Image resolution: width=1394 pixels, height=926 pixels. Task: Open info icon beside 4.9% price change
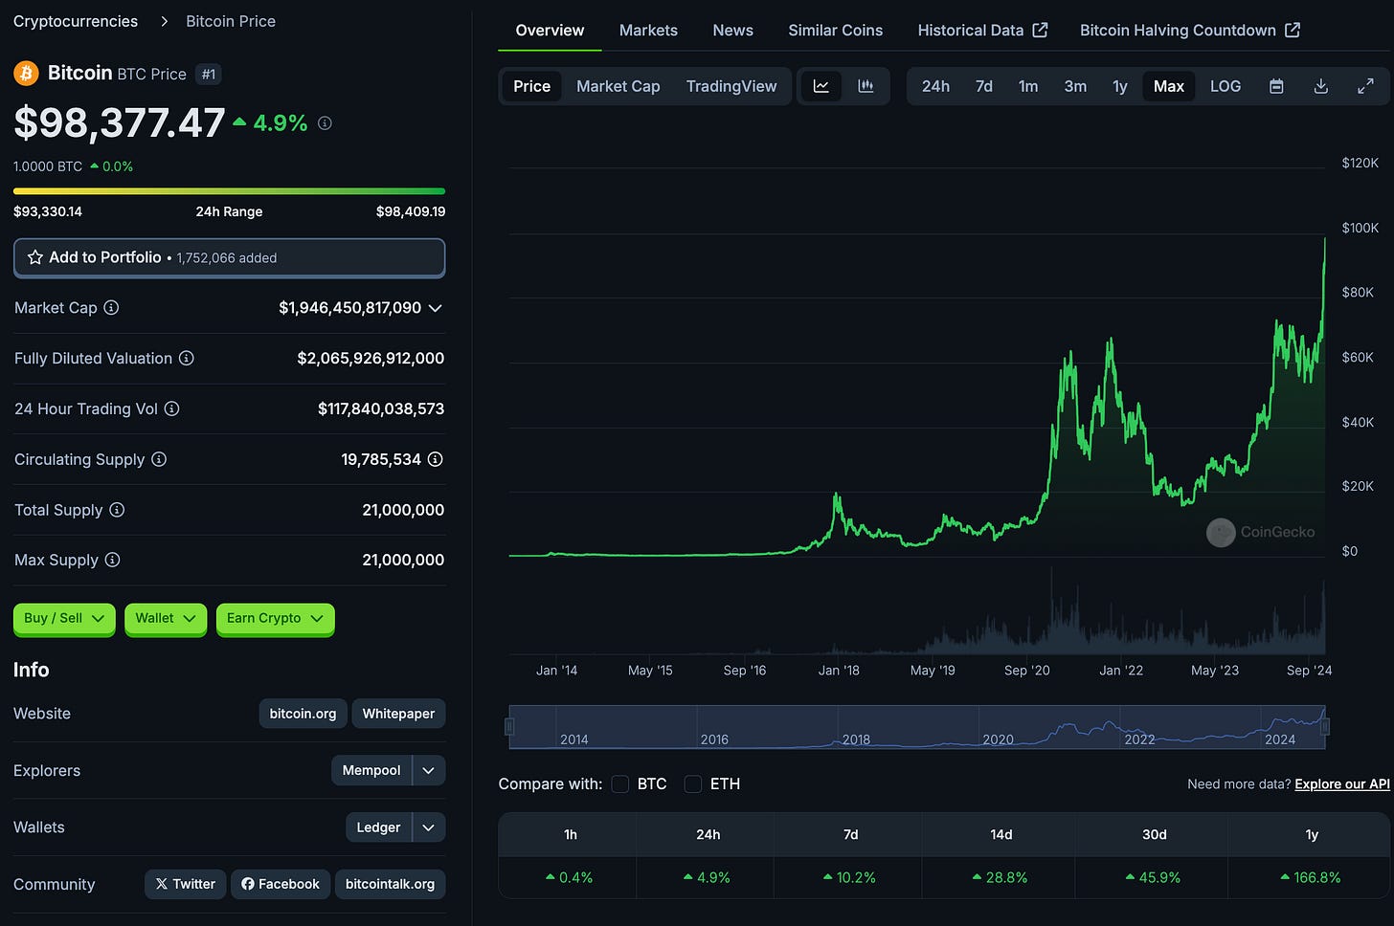tap(325, 123)
